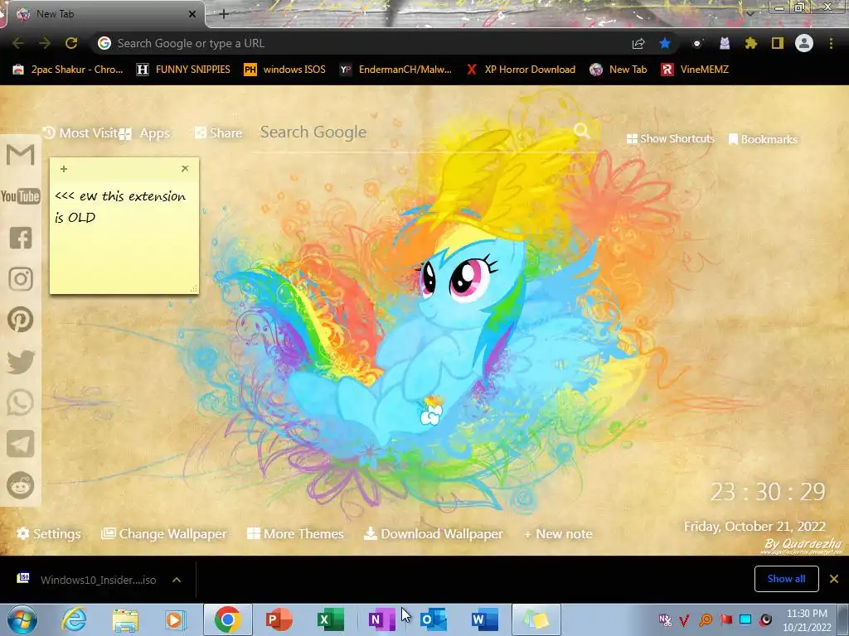
Task: Reload the page
Action: click(71, 43)
